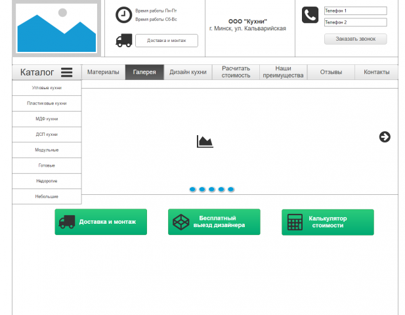Click the Телефон 1 field
Viewport: 405px width, 315px height.
pos(355,11)
